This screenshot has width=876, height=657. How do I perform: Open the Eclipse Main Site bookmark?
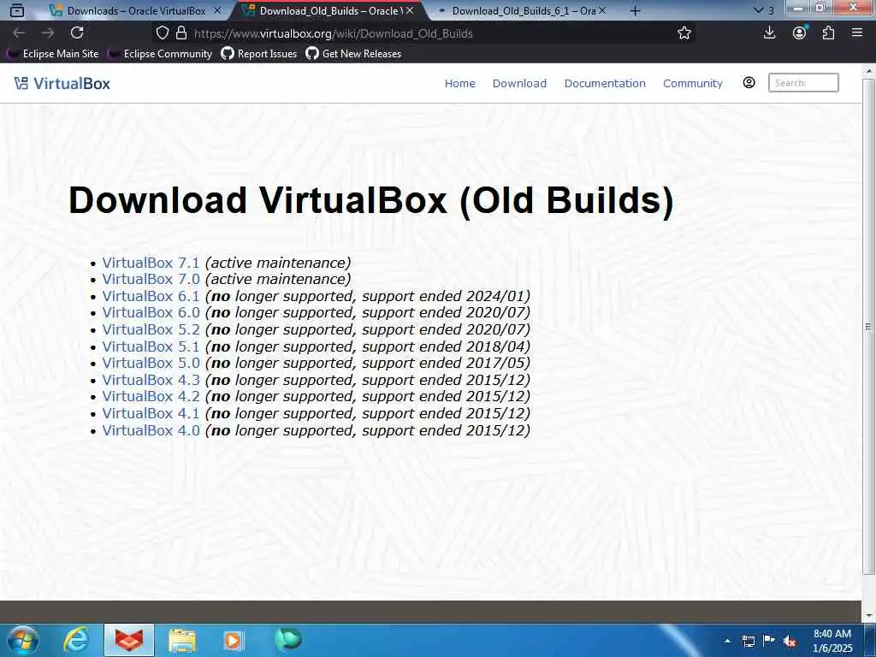click(x=53, y=54)
